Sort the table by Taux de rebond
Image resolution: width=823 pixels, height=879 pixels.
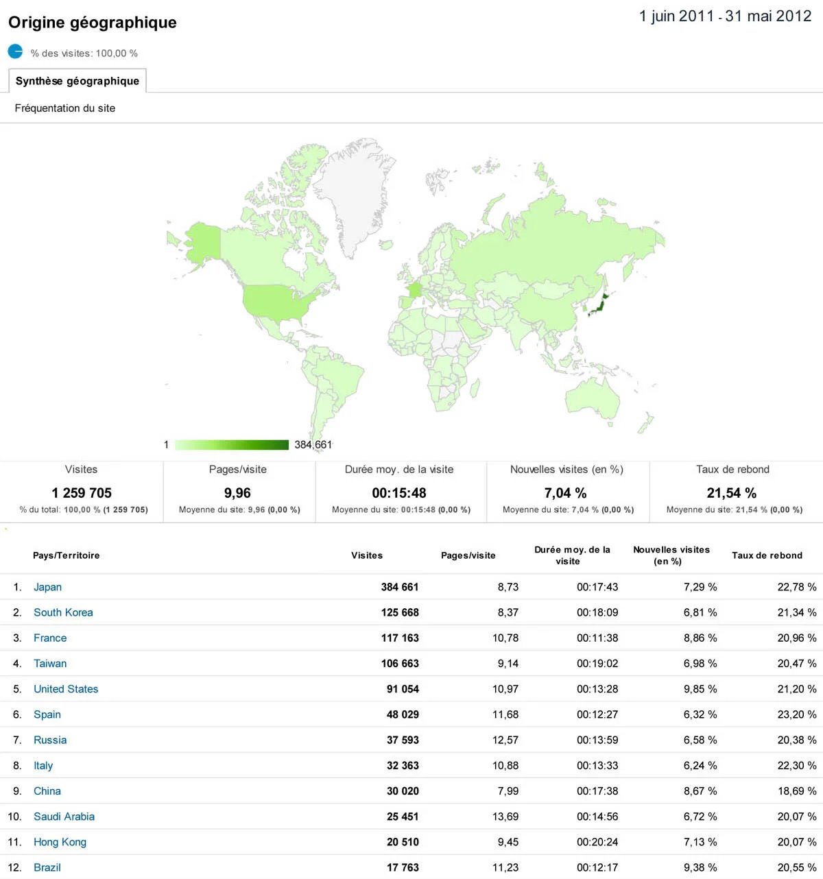click(x=767, y=555)
